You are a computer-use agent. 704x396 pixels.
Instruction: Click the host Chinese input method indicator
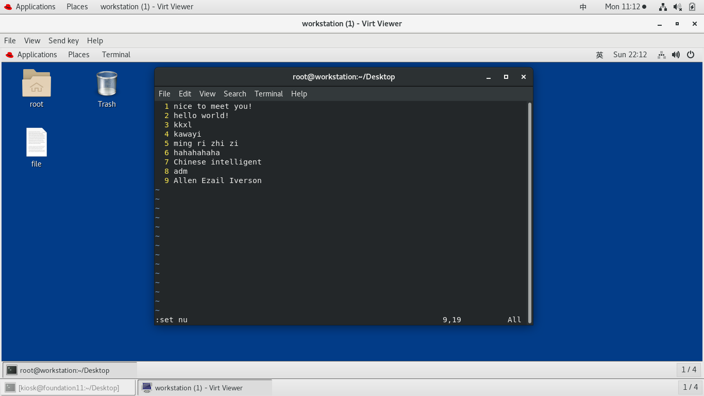(x=583, y=7)
